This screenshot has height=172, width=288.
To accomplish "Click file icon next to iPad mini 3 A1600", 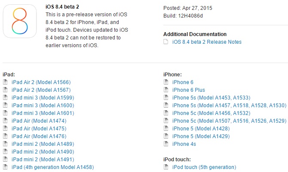I will click(5, 105).
